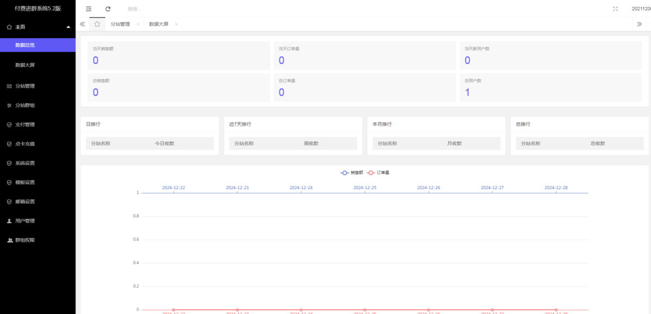651x314 pixels.
Task: Click the 当天新用户数 stat card
Action: [551, 55]
